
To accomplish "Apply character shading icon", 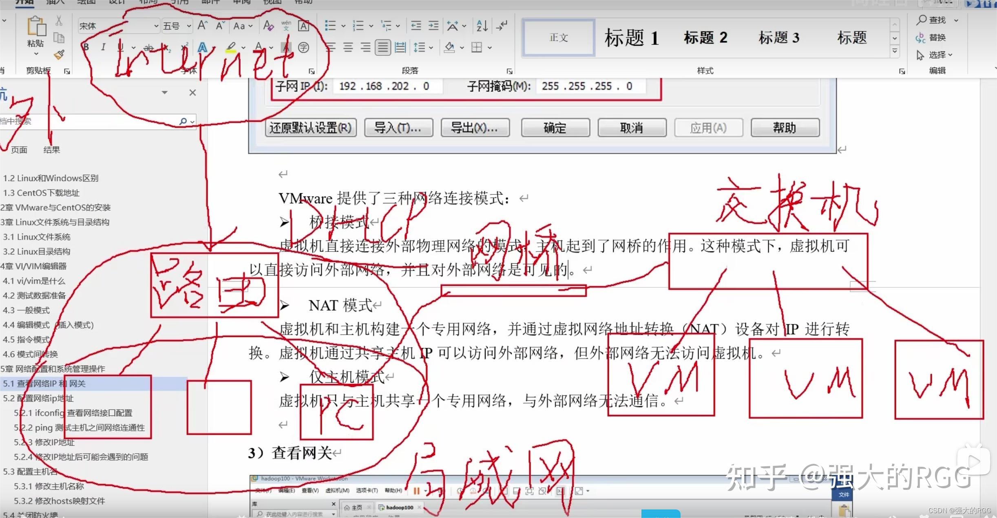I will pos(287,47).
